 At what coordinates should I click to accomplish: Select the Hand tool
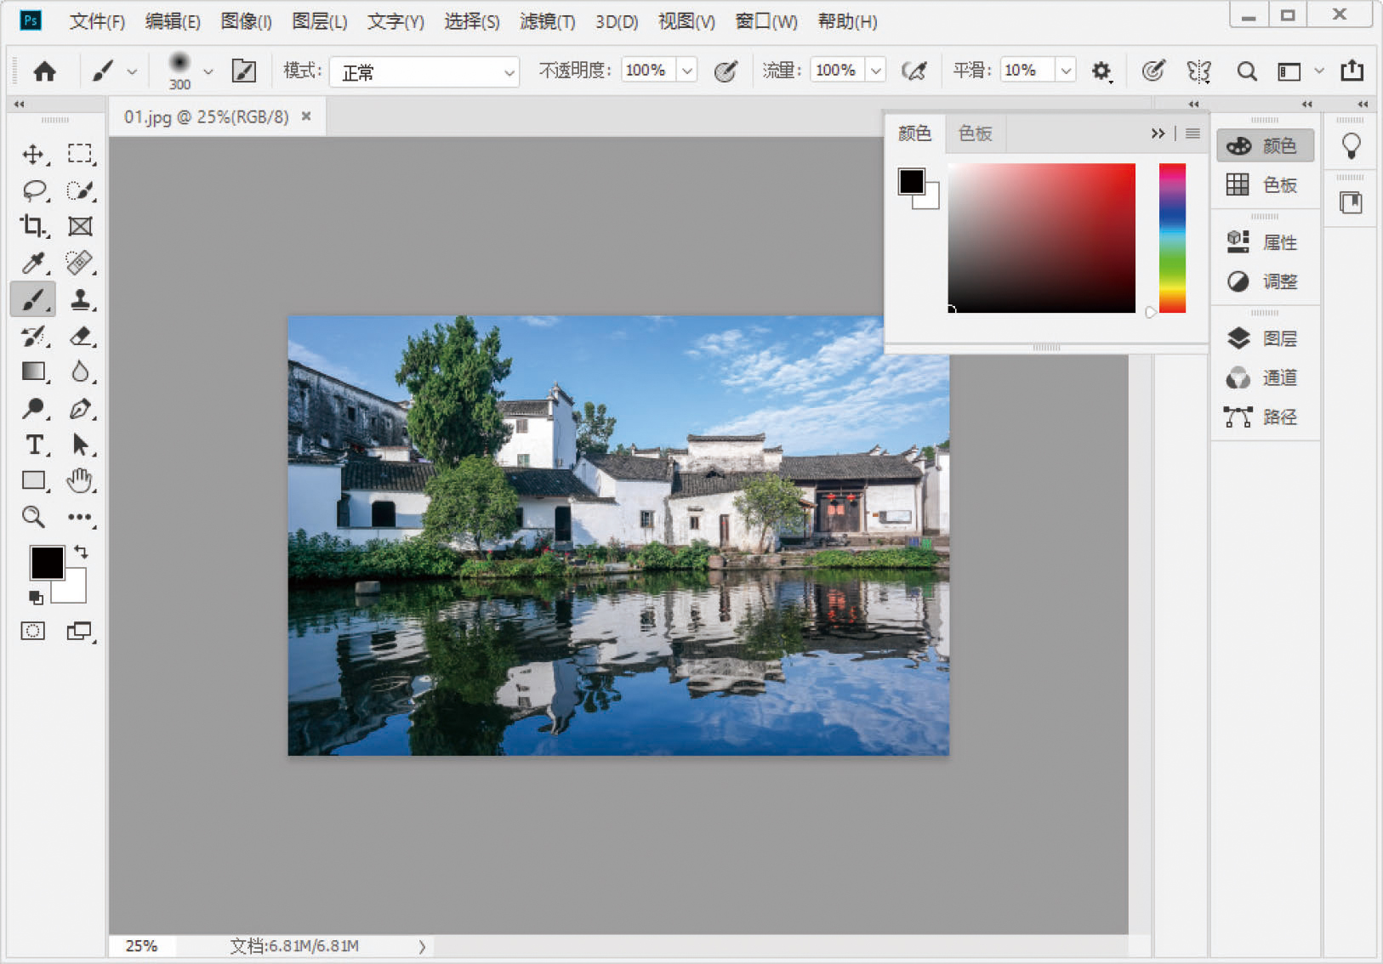click(80, 480)
